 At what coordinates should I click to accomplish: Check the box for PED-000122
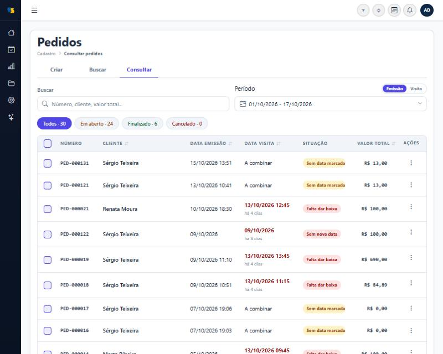pyautogui.click(x=48, y=235)
